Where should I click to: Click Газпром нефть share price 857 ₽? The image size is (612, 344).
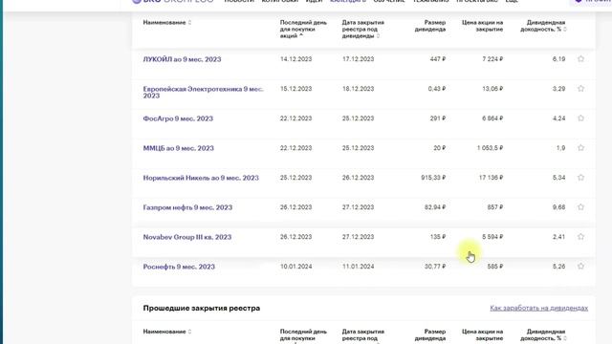tap(495, 207)
